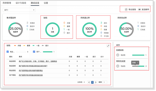The image size is (156, 91).
Task: Click the 发送邮件 envelope icon
Action: [x=139, y=10]
